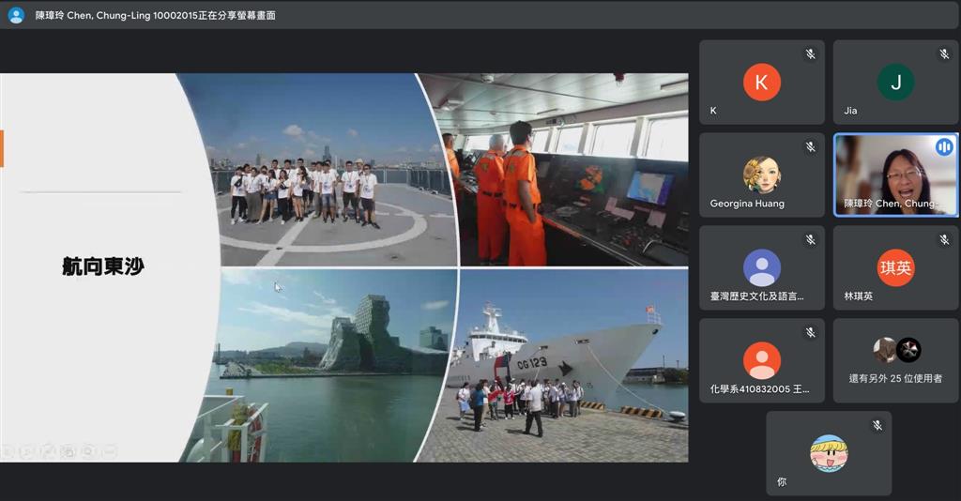The height and width of the screenshot is (501, 961).
Task: Click muted mic icon on 化學系410832005 tile
Action: pyautogui.click(x=810, y=333)
